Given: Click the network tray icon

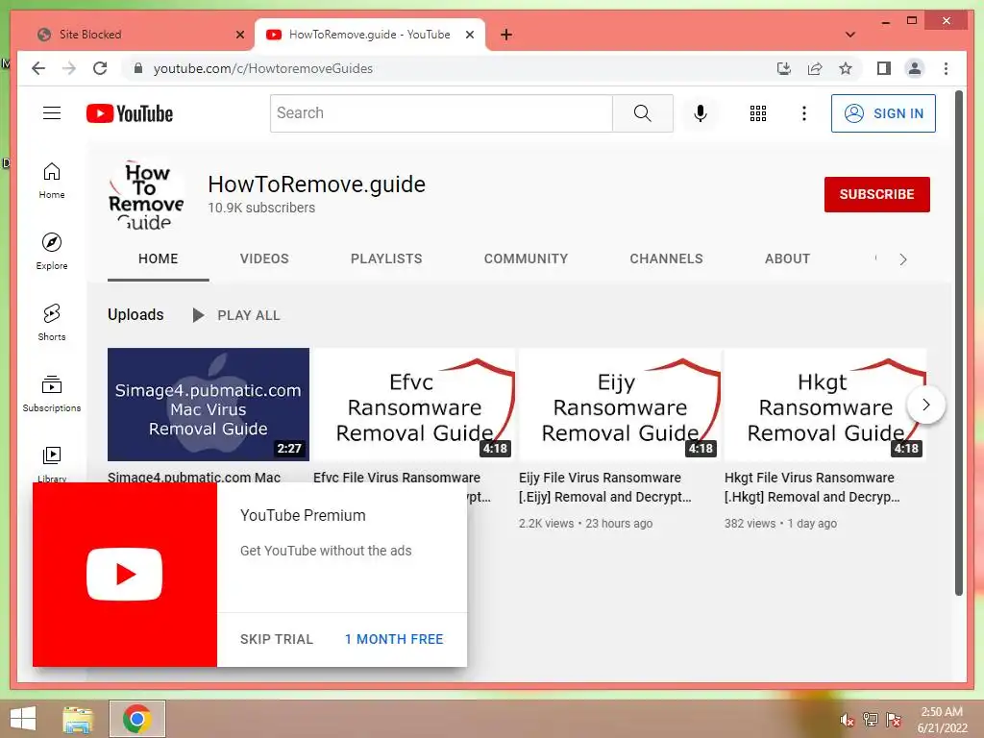Looking at the screenshot, I should pos(870,720).
